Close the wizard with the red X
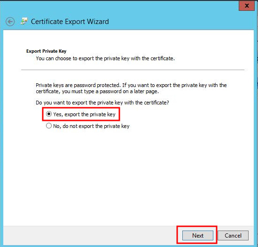This screenshot has width=258, height=247. [x=246, y=6]
